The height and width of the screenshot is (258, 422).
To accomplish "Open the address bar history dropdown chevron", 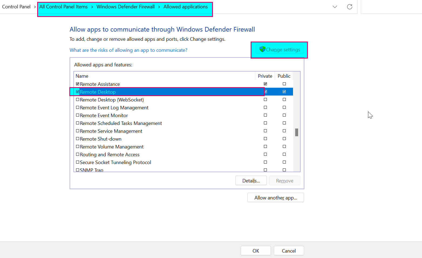I will (x=335, y=7).
